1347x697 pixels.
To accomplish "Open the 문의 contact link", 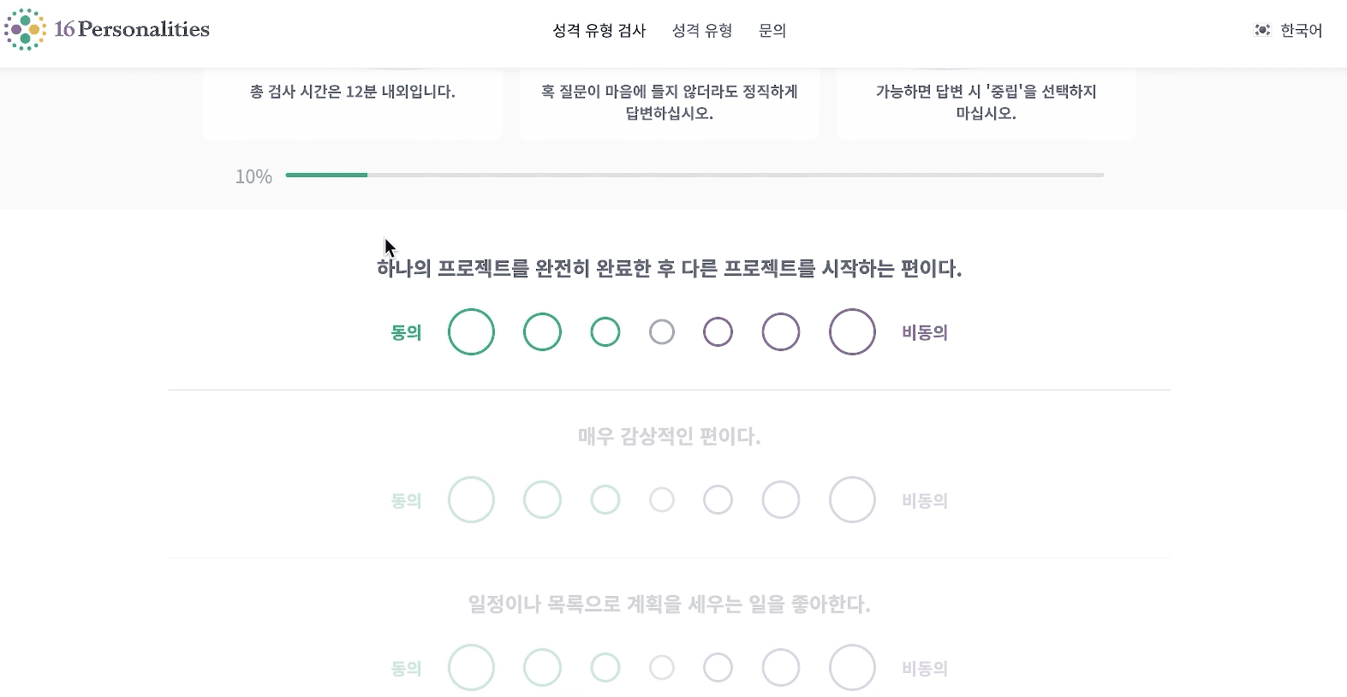I will [772, 31].
